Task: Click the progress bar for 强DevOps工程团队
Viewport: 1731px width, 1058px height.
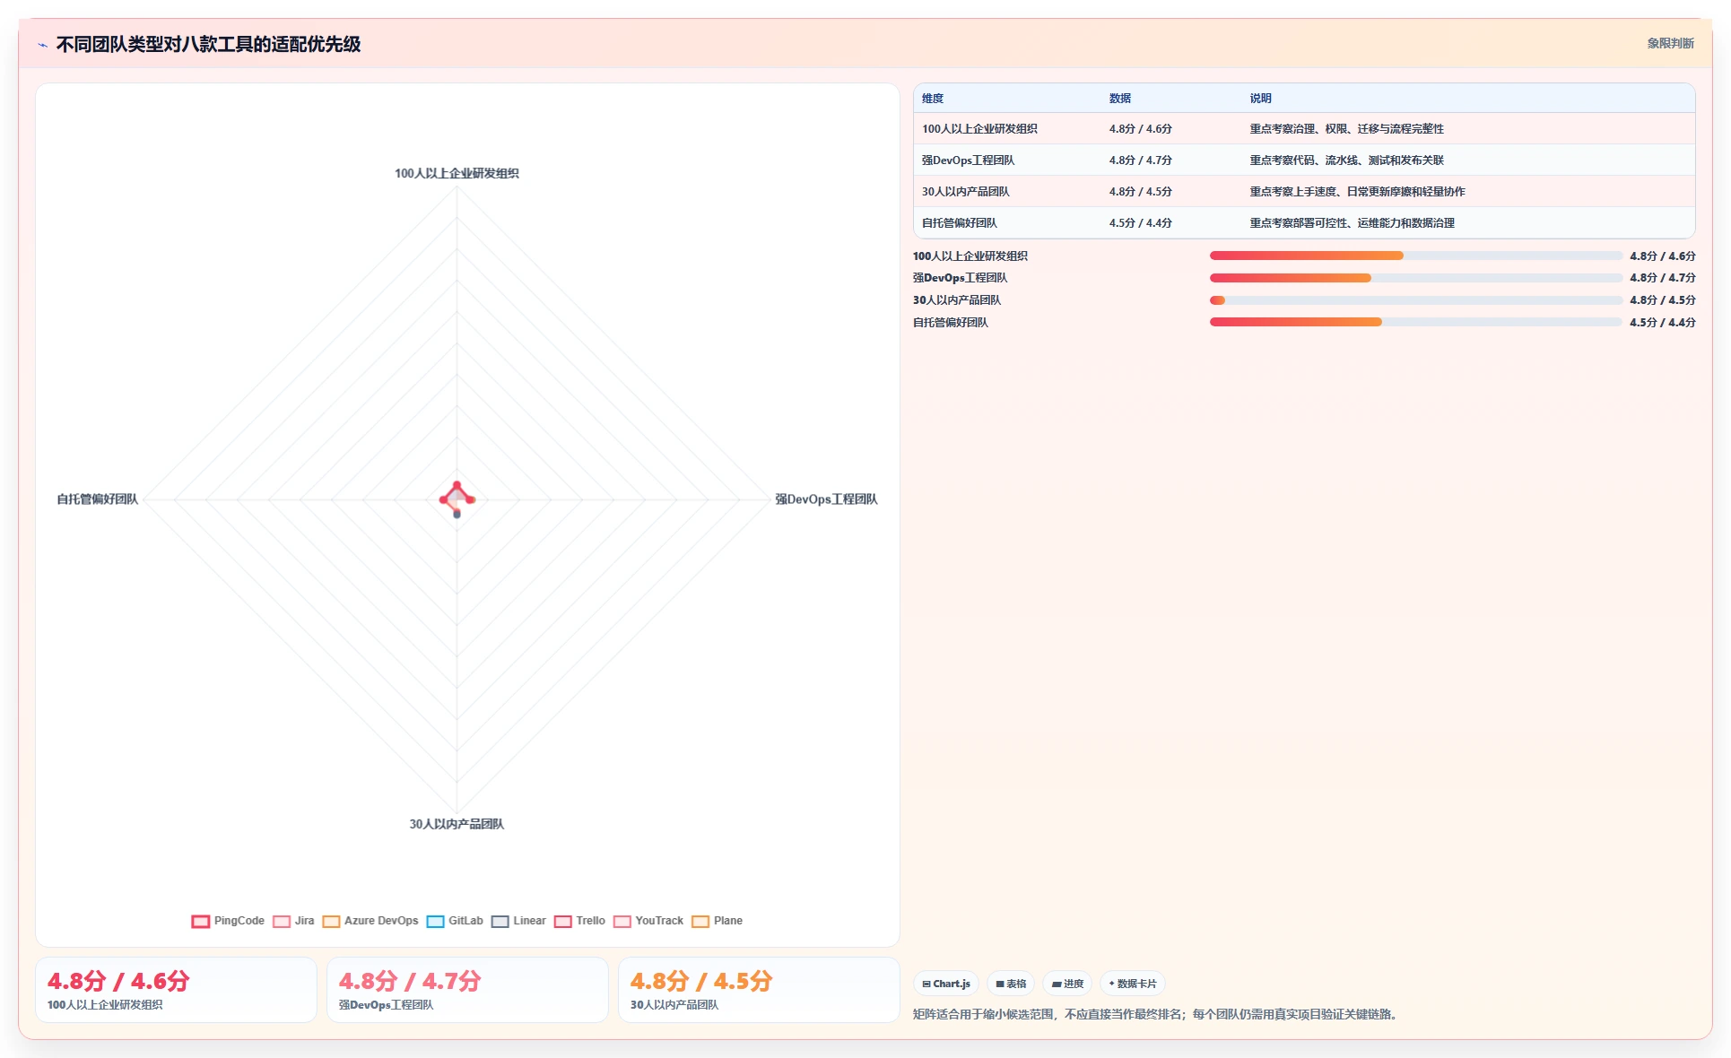Action: coord(1416,278)
